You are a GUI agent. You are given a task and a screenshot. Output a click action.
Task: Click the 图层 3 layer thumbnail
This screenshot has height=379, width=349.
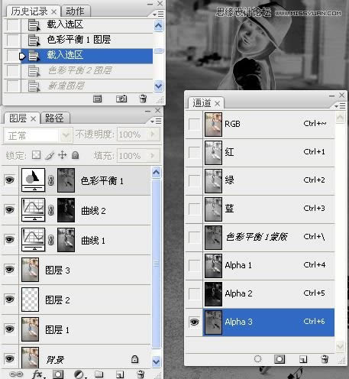click(x=30, y=270)
